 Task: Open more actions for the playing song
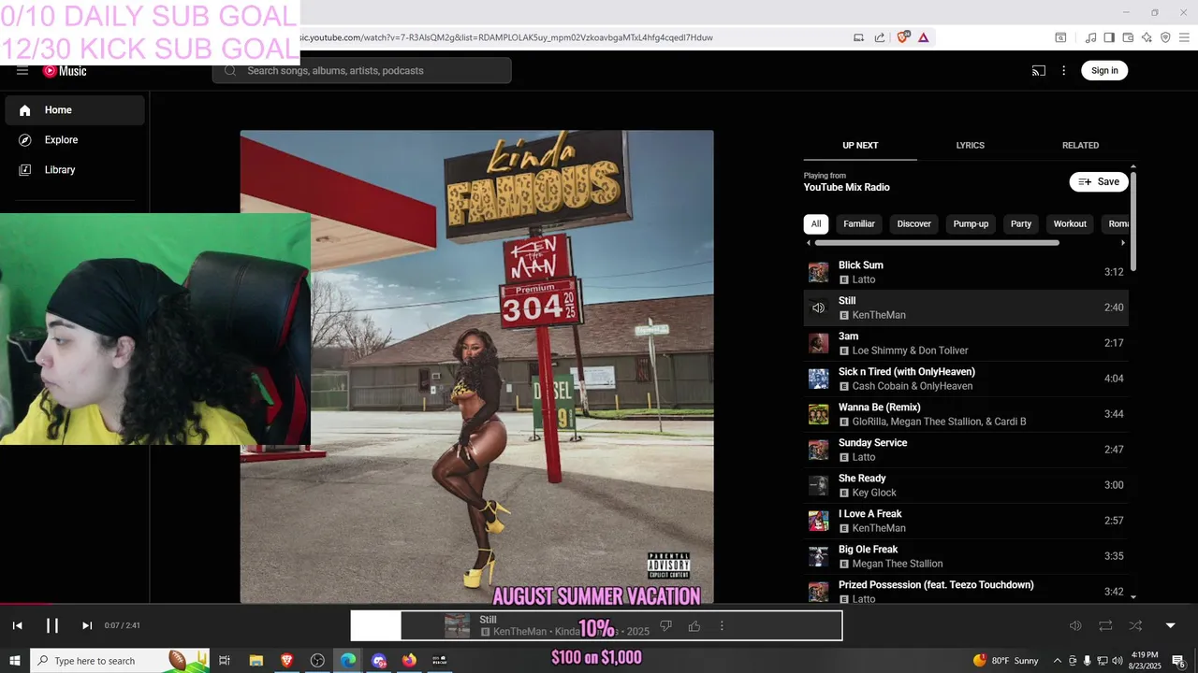pos(722,625)
